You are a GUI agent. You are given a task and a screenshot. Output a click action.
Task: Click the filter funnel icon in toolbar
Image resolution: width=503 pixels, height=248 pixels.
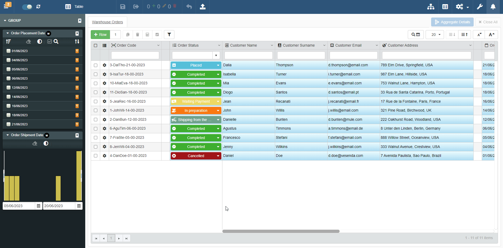[169, 35]
